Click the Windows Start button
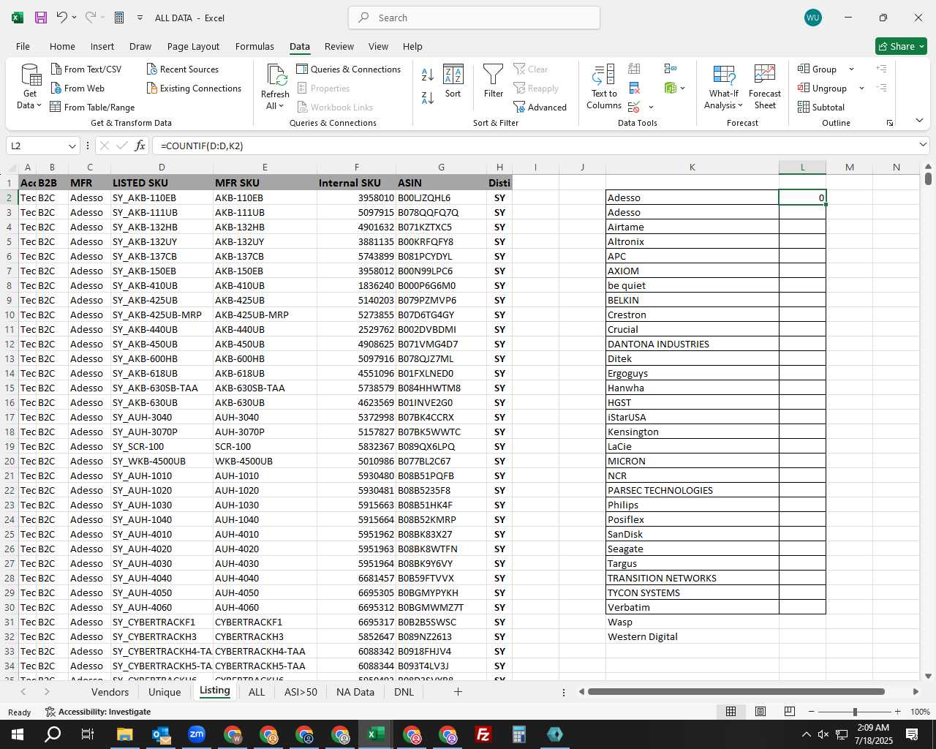This screenshot has width=936, height=749. tap(18, 734)
